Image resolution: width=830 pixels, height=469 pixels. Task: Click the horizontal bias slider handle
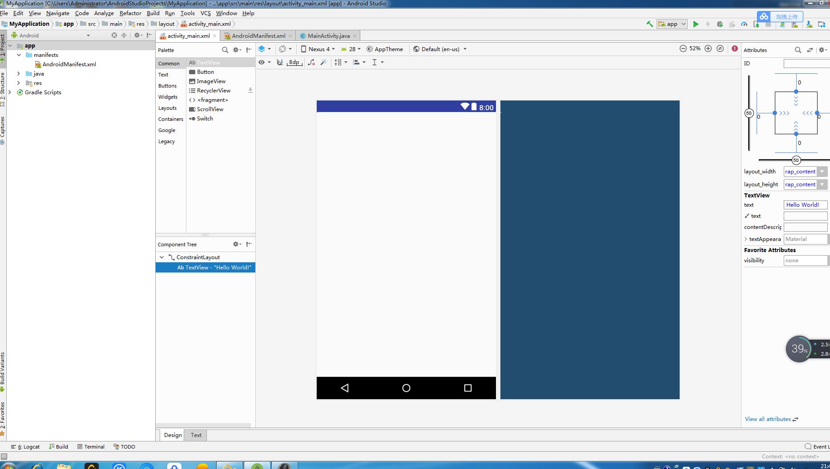[x=796, y=160]
